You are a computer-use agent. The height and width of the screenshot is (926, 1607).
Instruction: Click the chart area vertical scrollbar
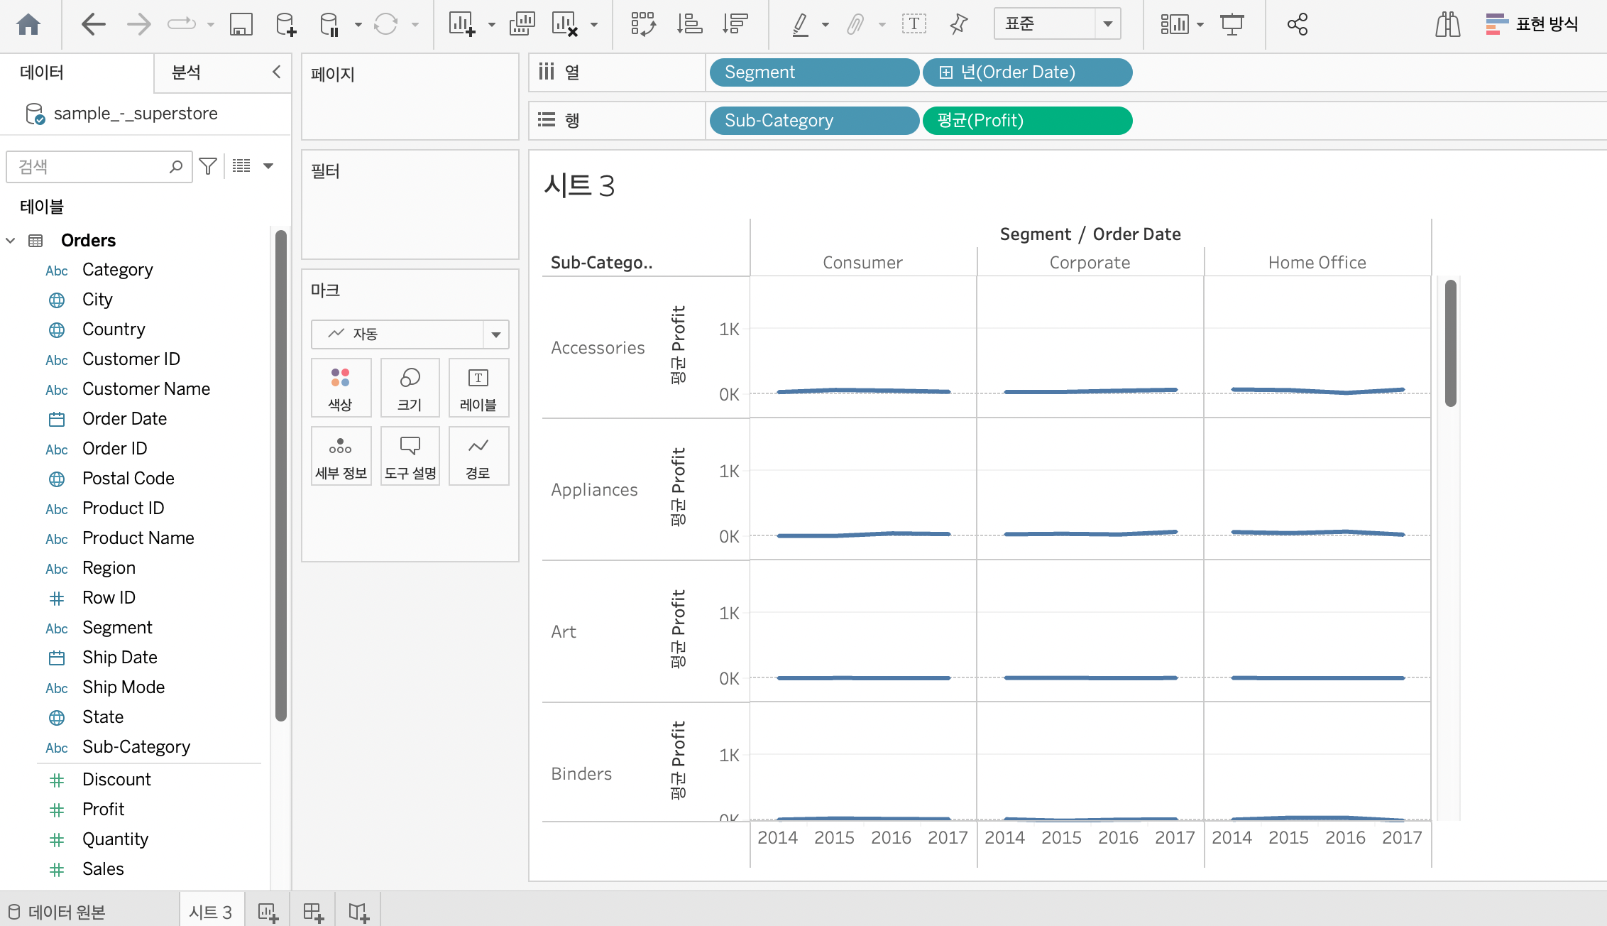(1450, 344)
